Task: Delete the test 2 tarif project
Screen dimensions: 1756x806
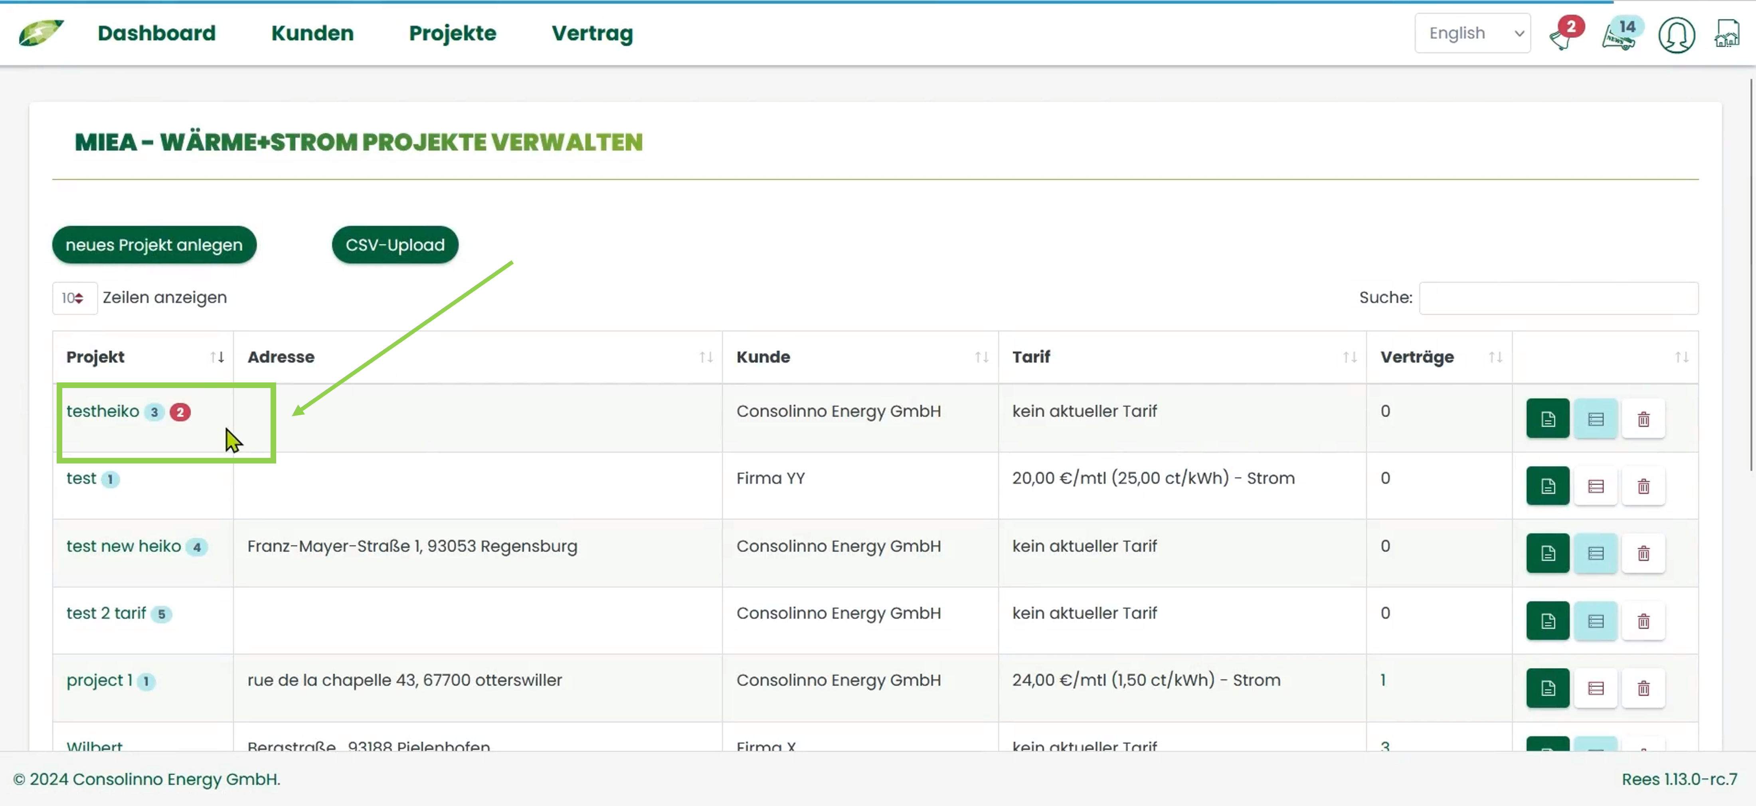Action: 1643,620
